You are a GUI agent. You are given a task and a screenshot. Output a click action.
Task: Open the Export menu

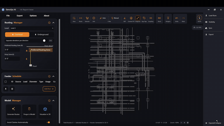[x=20, y=16]
